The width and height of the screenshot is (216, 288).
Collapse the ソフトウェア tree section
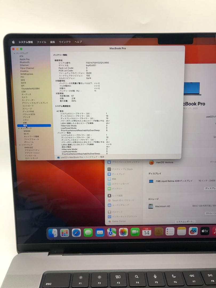pyautogui.click(x=20, y=145)
